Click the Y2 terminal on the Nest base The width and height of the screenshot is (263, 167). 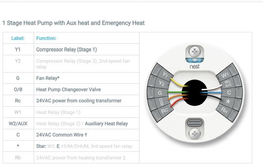161,84
